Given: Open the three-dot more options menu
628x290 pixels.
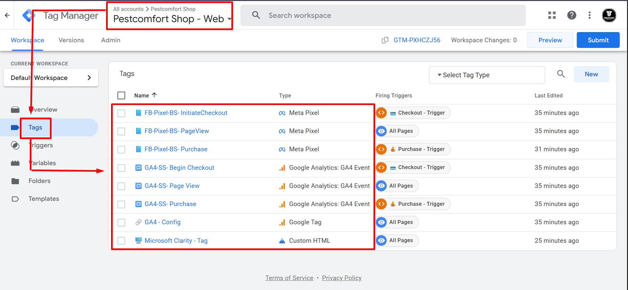Looking at the screenshot, I should click(x=590, y=15).
